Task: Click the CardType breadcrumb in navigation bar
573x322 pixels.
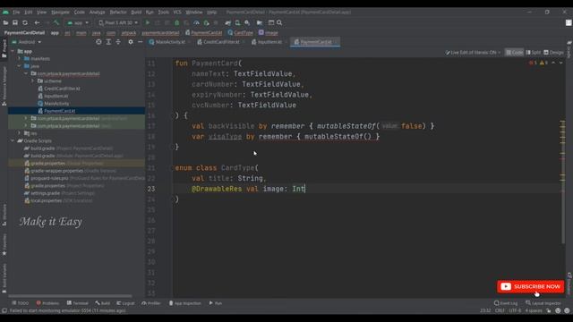Action: 241,32
